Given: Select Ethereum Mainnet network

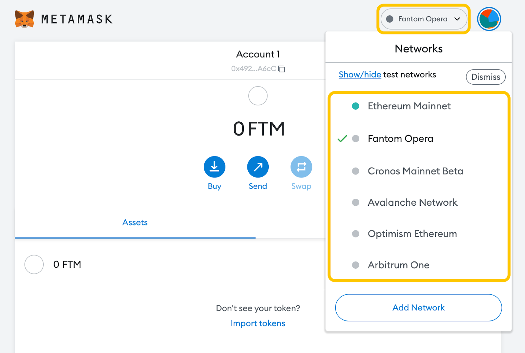Looking at the screenshot, I should (419, 106).
